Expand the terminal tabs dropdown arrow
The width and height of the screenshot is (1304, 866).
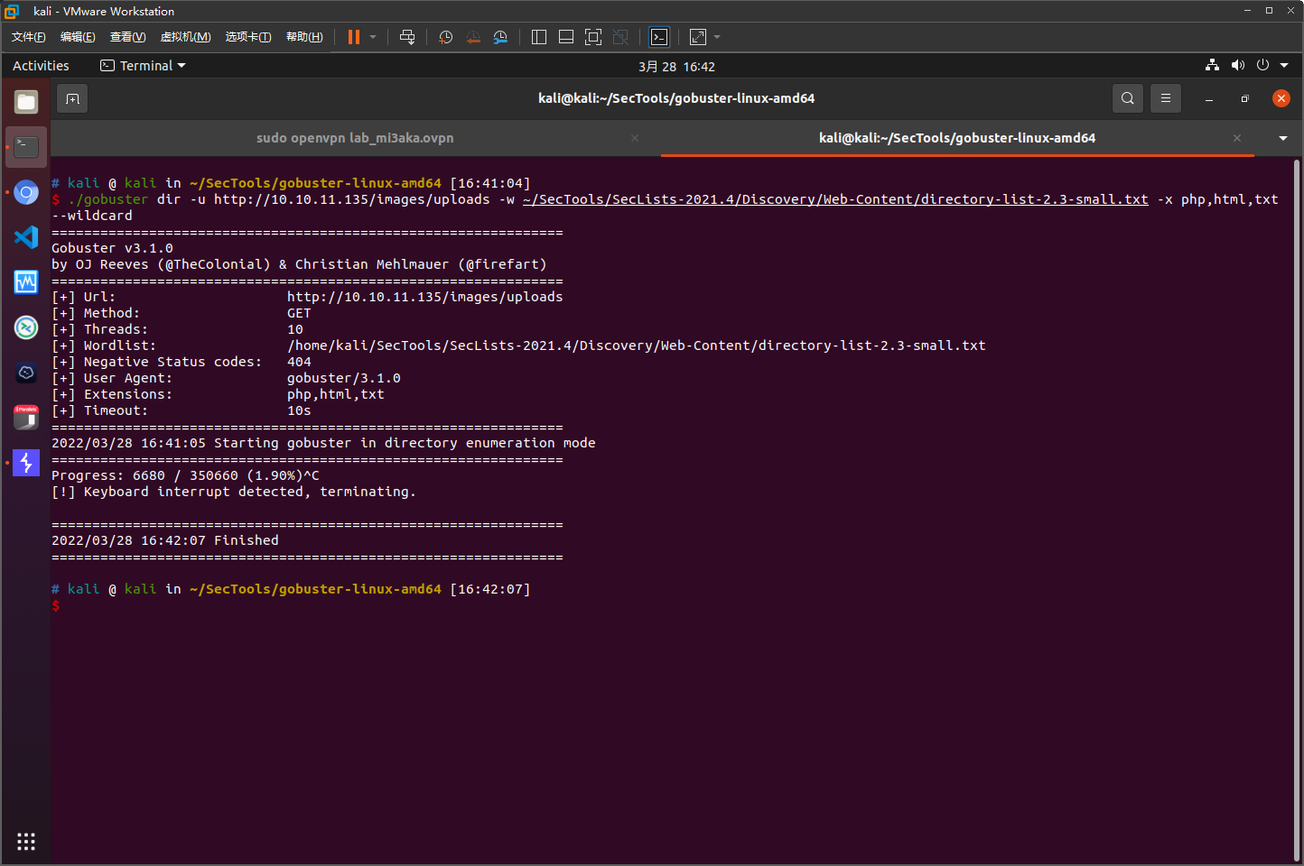[1283, 138]
